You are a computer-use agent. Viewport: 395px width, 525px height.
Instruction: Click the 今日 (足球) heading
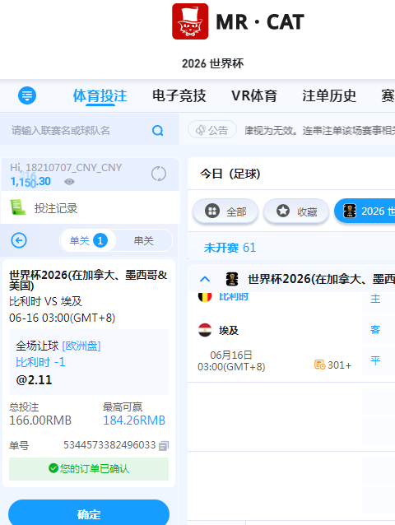pos(230,174)
